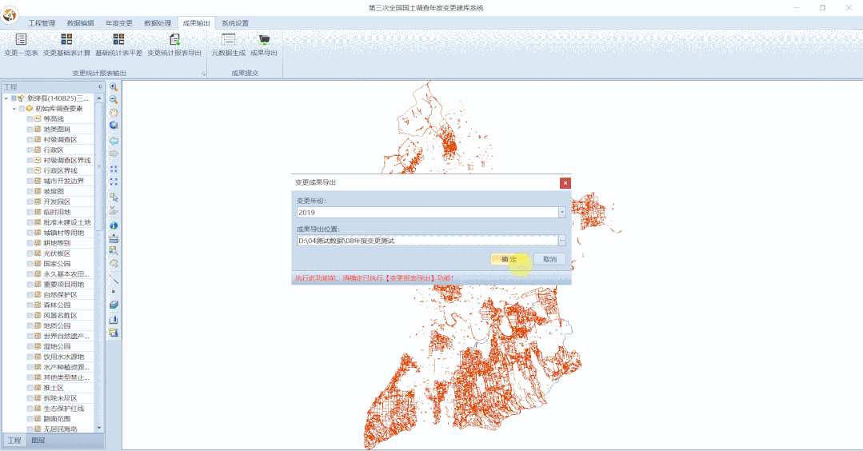Select the find on map tool

point(114,251)
